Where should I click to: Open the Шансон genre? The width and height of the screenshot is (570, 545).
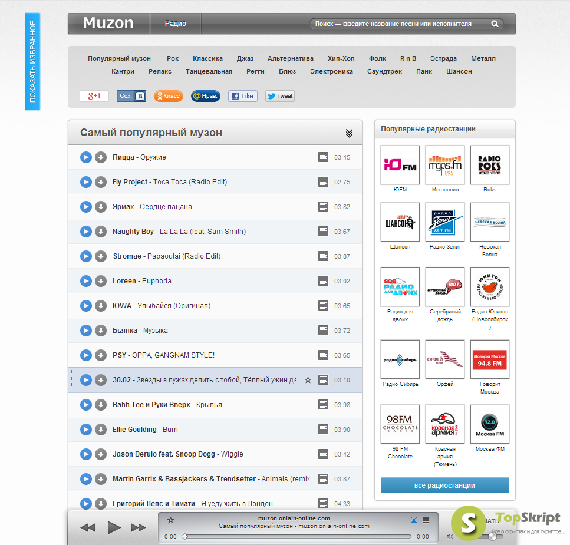tap(459, 71)
